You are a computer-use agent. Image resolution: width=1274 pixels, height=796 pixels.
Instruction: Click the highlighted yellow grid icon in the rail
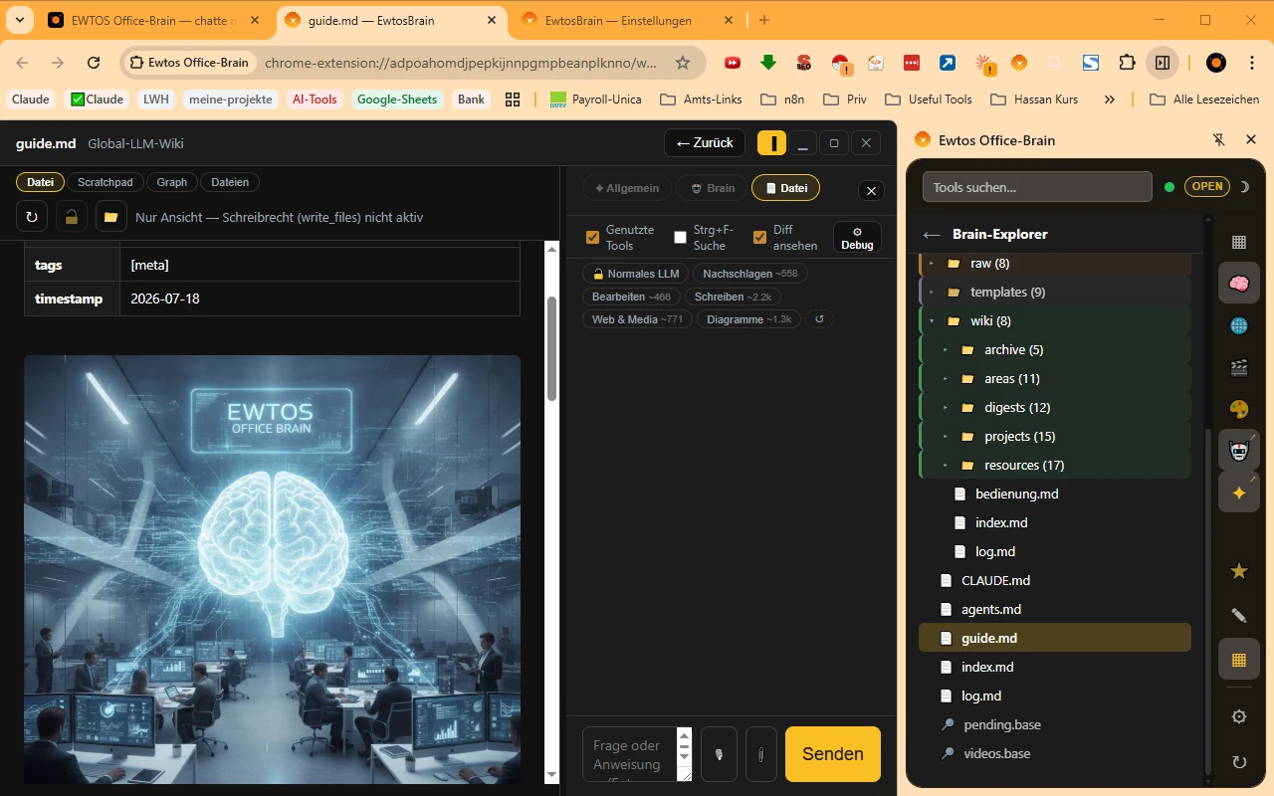click(1239, 660)
